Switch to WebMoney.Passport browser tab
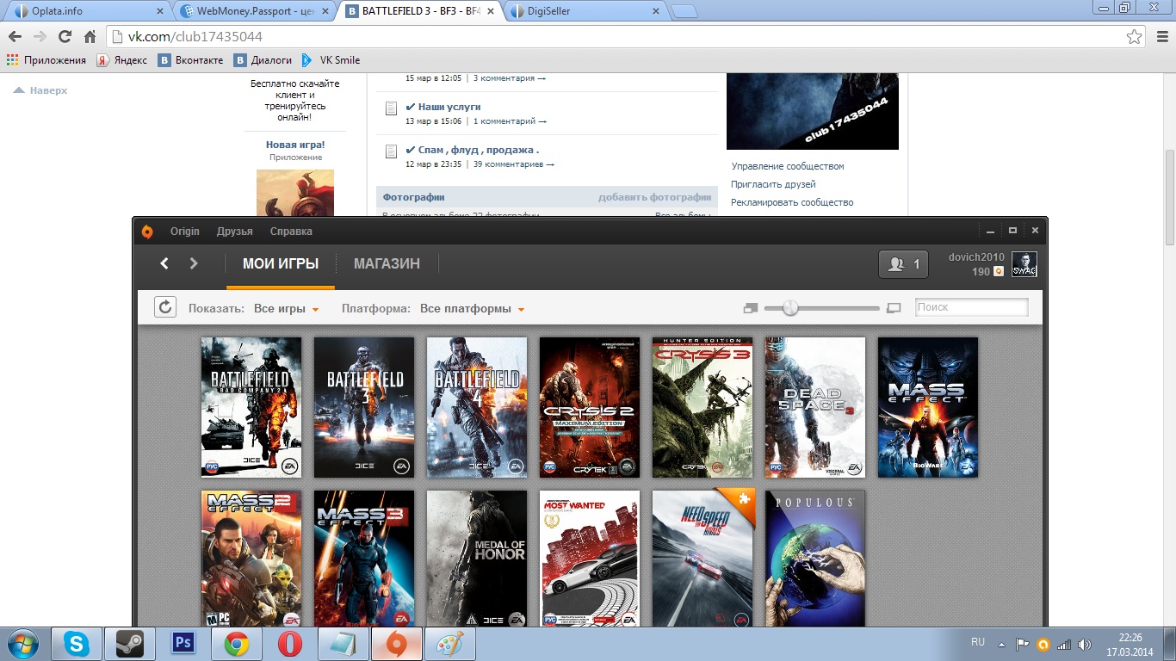Image resolution: width=1176 pixels, height=661 pixels. [x=256, y=11]
